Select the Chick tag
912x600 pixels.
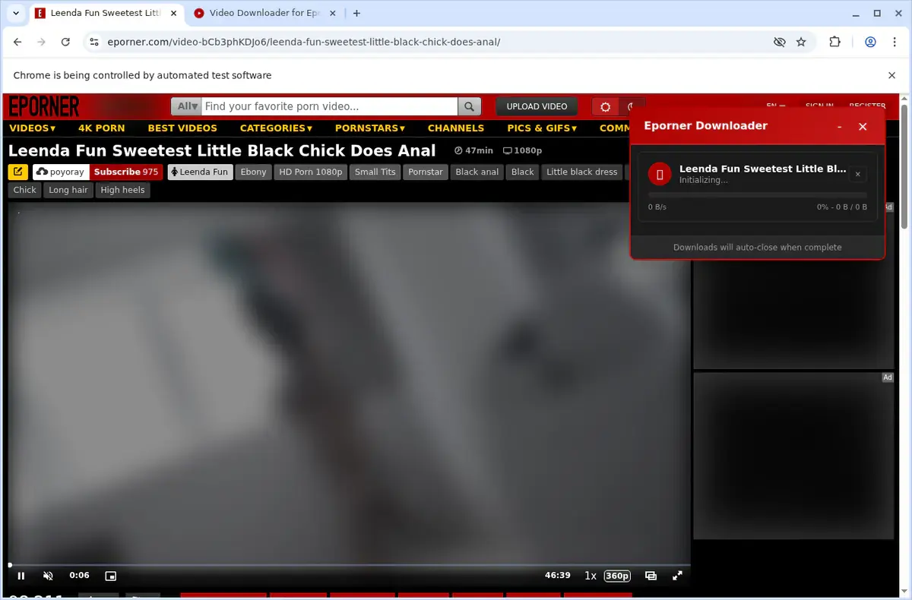click(x=24, y=190)
